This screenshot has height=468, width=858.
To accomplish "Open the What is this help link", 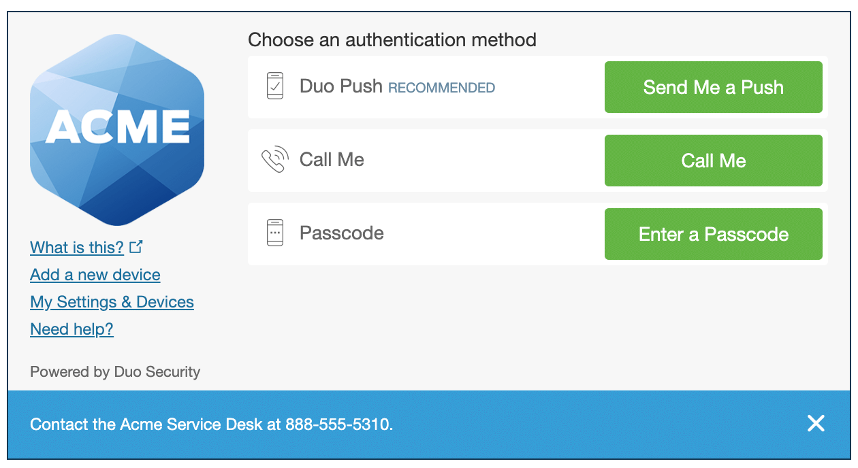I will coord(77,248).
